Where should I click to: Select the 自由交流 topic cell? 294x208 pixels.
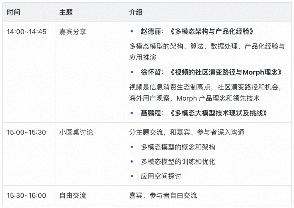click(73, 195)
